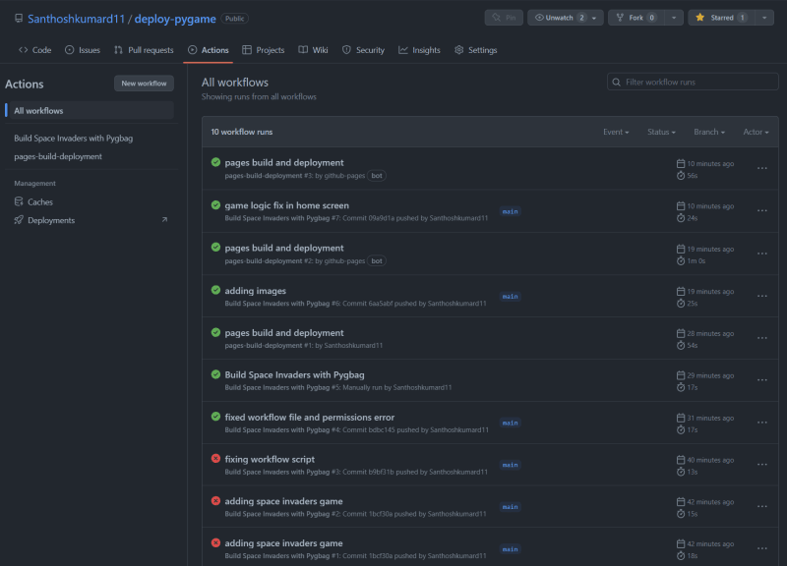Click the 'bot' badge on pages-build-deployment #3
The width and height of the screenshot is (787, 566).
click(x=377, y=176)
